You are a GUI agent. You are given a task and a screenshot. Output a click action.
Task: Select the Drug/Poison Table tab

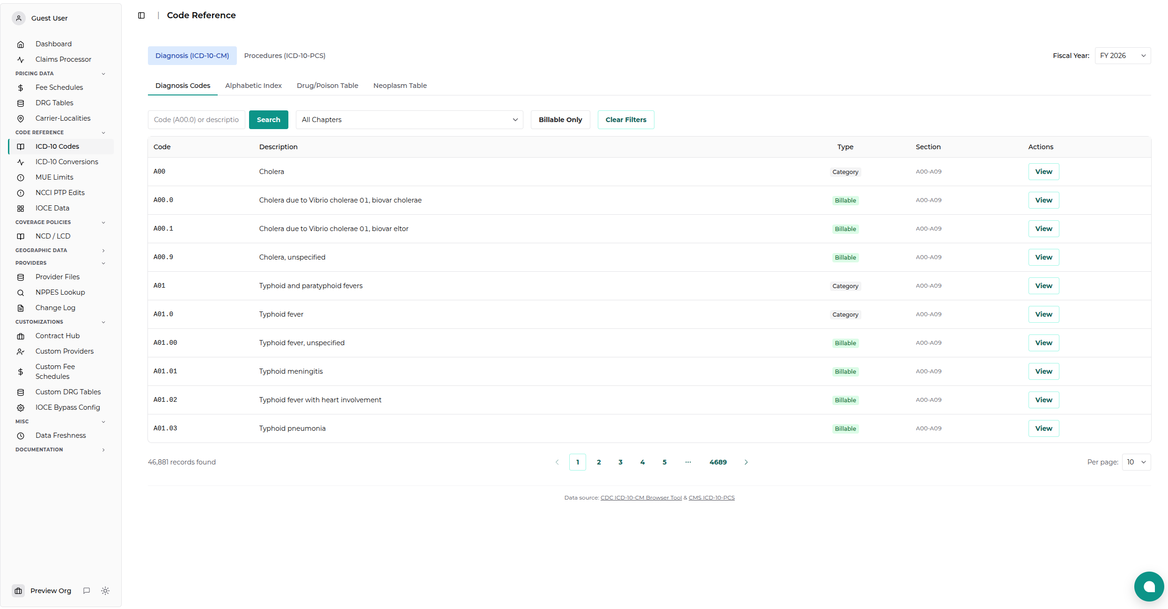point(327,86)
